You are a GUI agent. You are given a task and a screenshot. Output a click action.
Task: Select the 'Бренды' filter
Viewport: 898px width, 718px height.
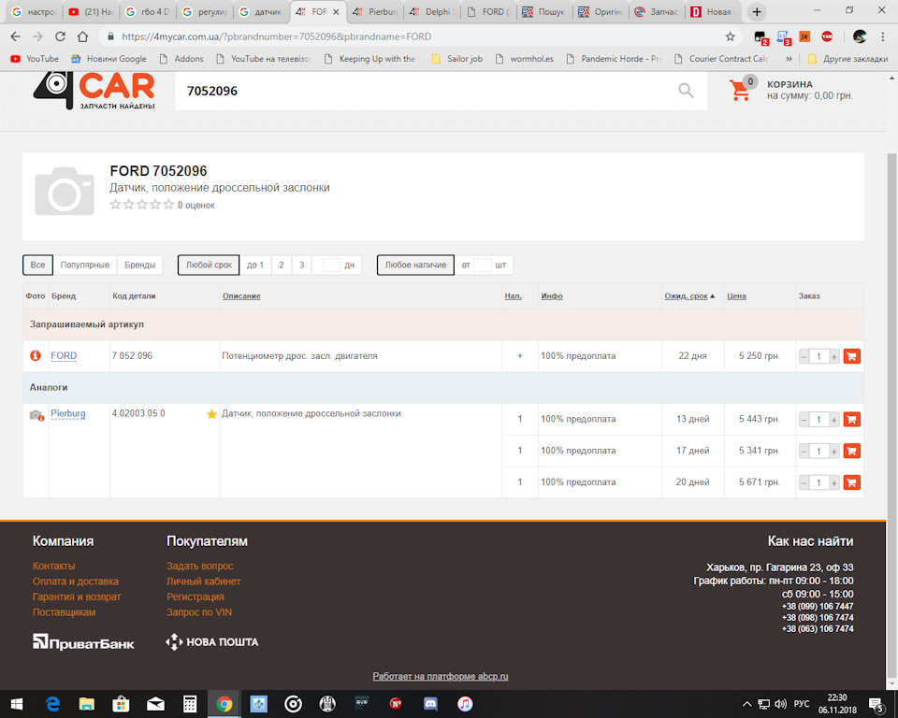[139, 266]
